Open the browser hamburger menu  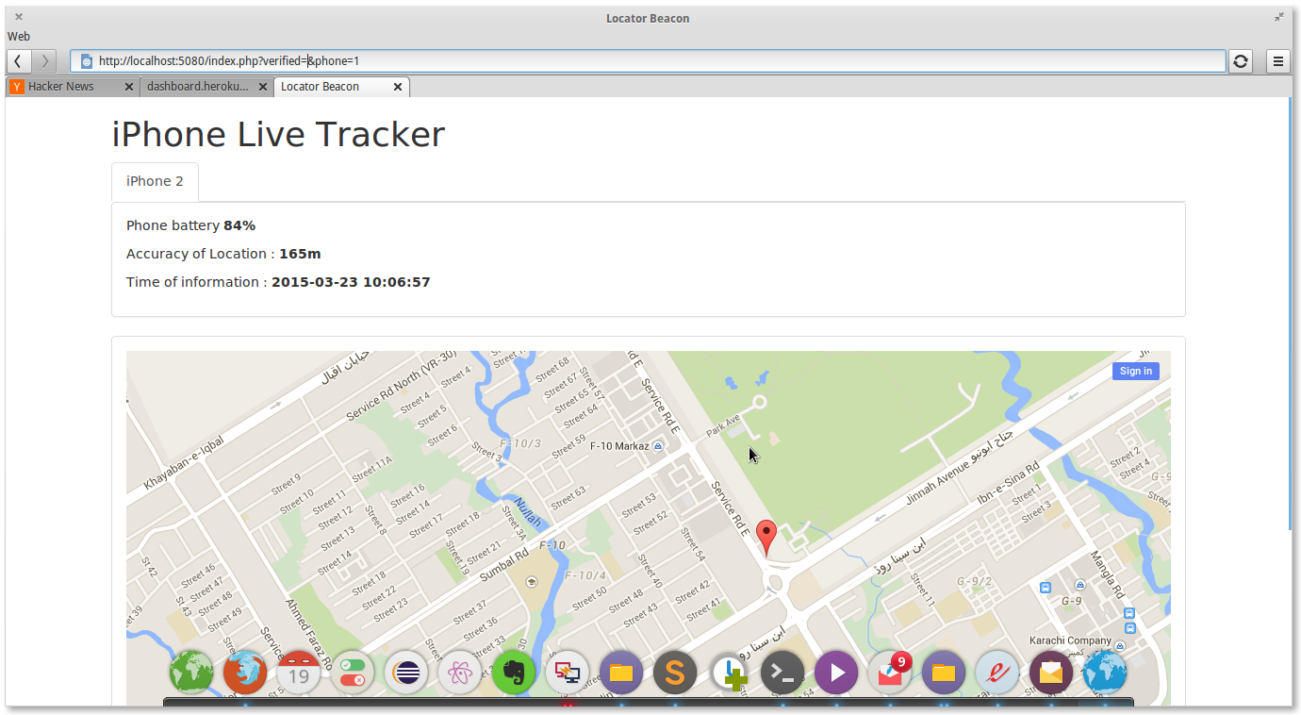pyautogui.click(x=1278, y=61)
